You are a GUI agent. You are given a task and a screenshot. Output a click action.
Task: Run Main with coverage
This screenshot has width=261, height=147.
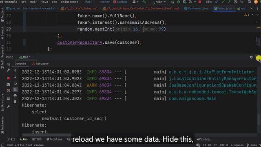point(185,2)
